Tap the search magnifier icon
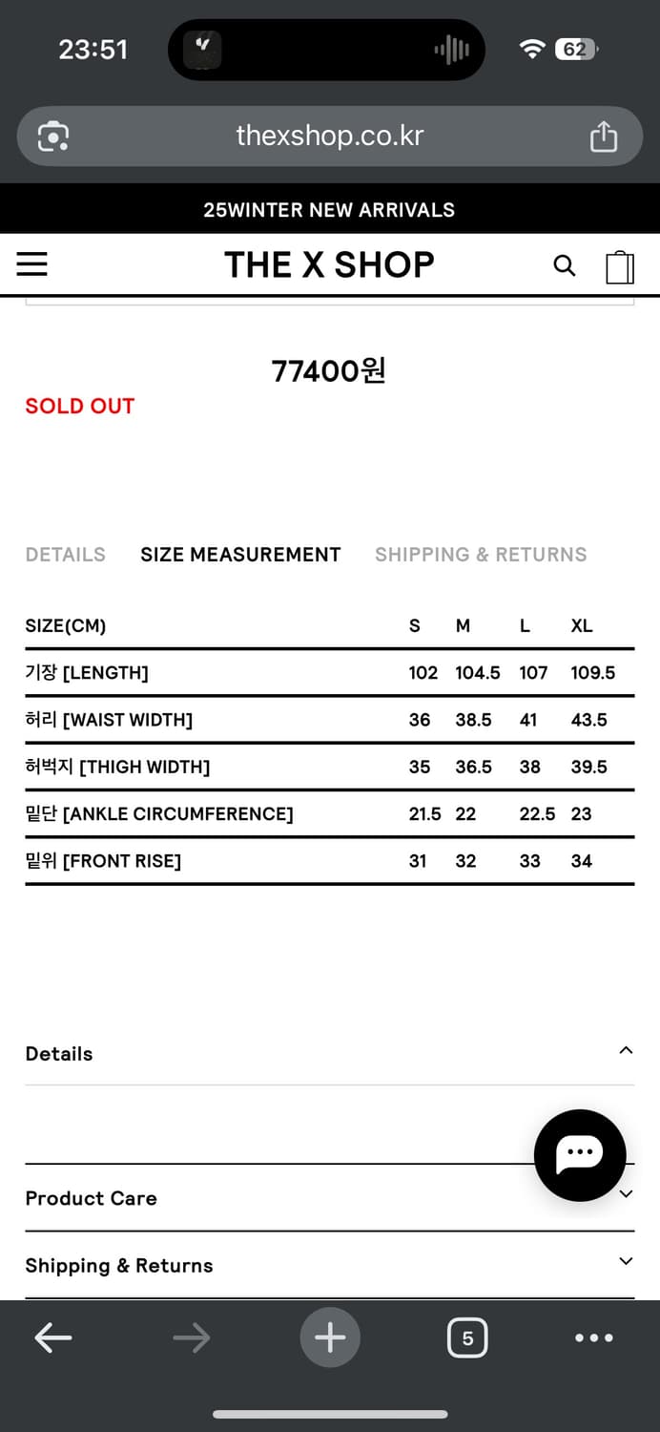The width and height of the screenshot is (660, 1432). click(565, 265)
